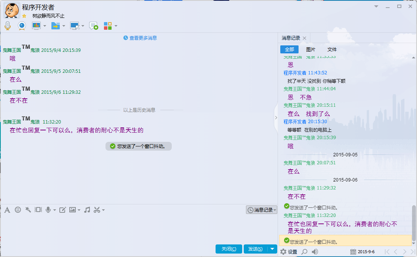Click the history panel speaker icon

click(x=315, y=252)
